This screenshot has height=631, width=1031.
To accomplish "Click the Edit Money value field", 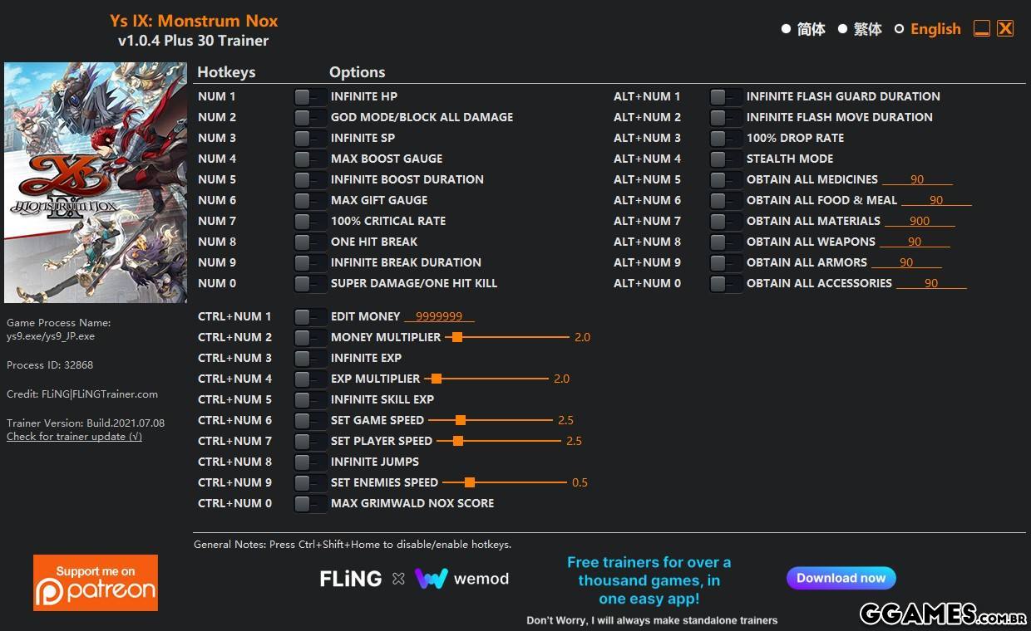I will pyautogui.click(x=439, y=317).
